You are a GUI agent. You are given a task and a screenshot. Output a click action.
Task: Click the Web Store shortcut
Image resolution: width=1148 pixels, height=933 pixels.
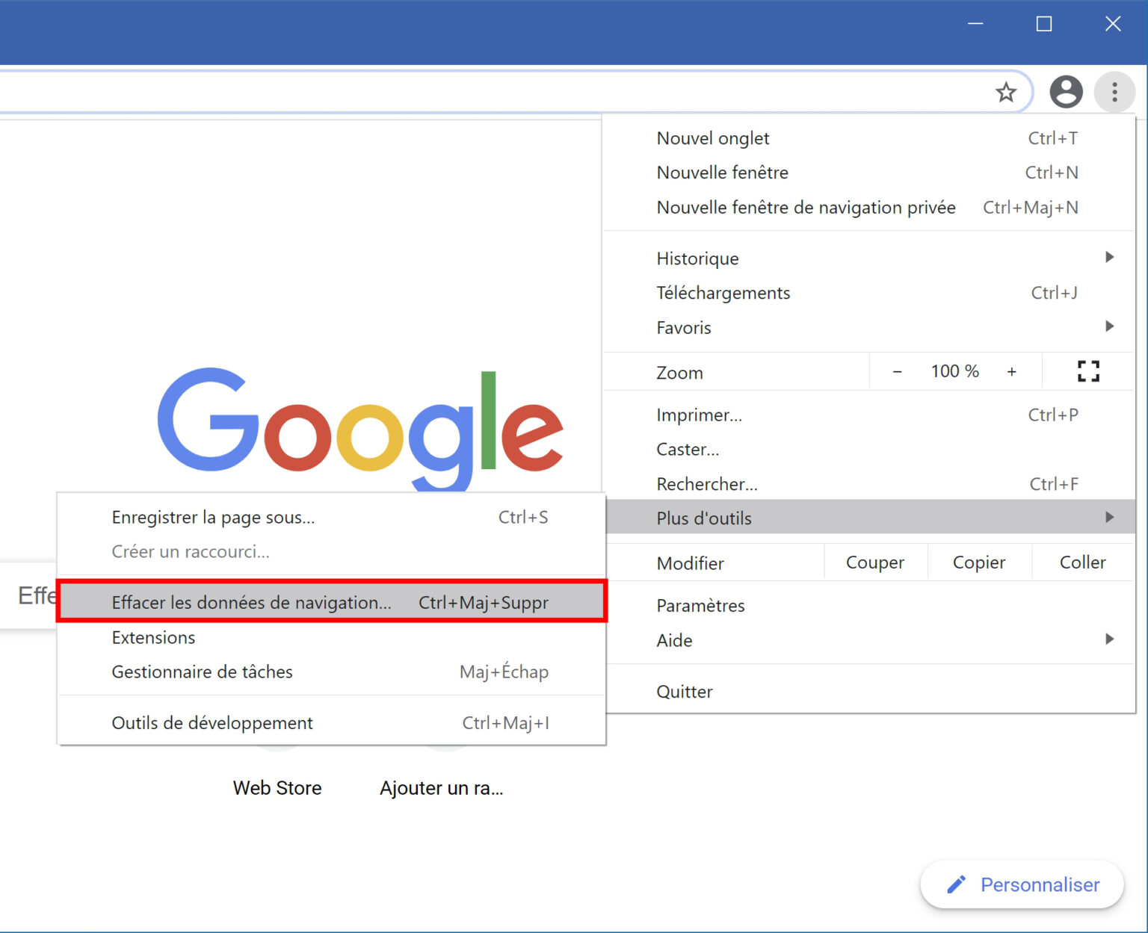pyautogui.click(x=277, y=787)
